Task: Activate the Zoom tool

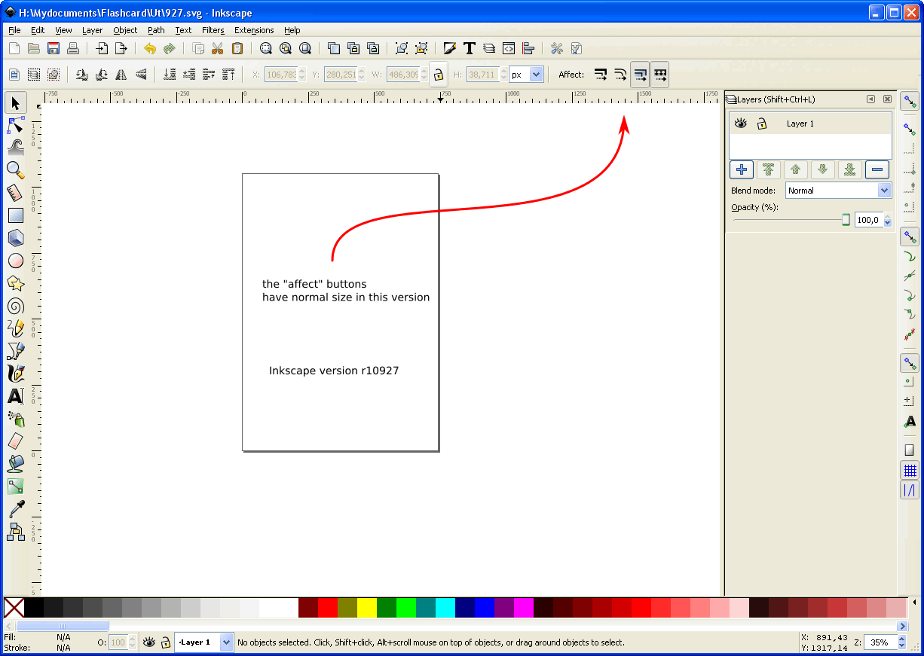Action: (15, 170)
